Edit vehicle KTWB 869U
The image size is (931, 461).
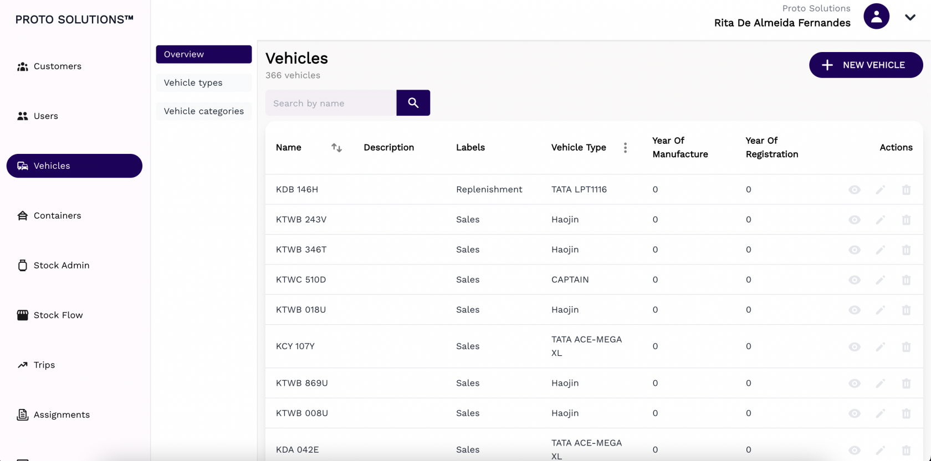coord(880,383)
